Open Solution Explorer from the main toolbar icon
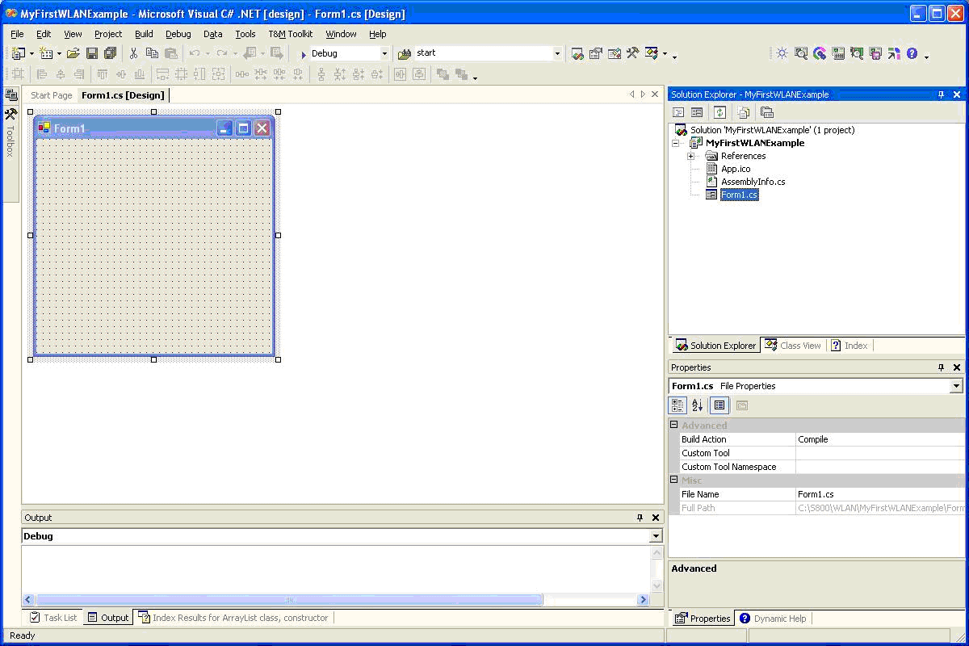The image size is (969, 646). 577,53
